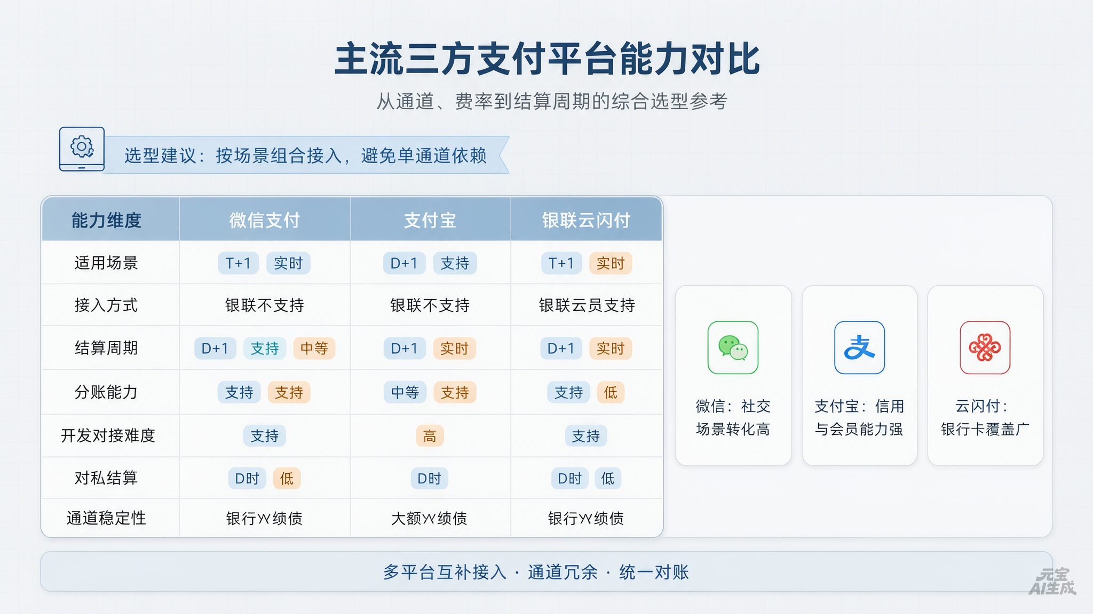Select the 分账能力 row label

point(106,392)
